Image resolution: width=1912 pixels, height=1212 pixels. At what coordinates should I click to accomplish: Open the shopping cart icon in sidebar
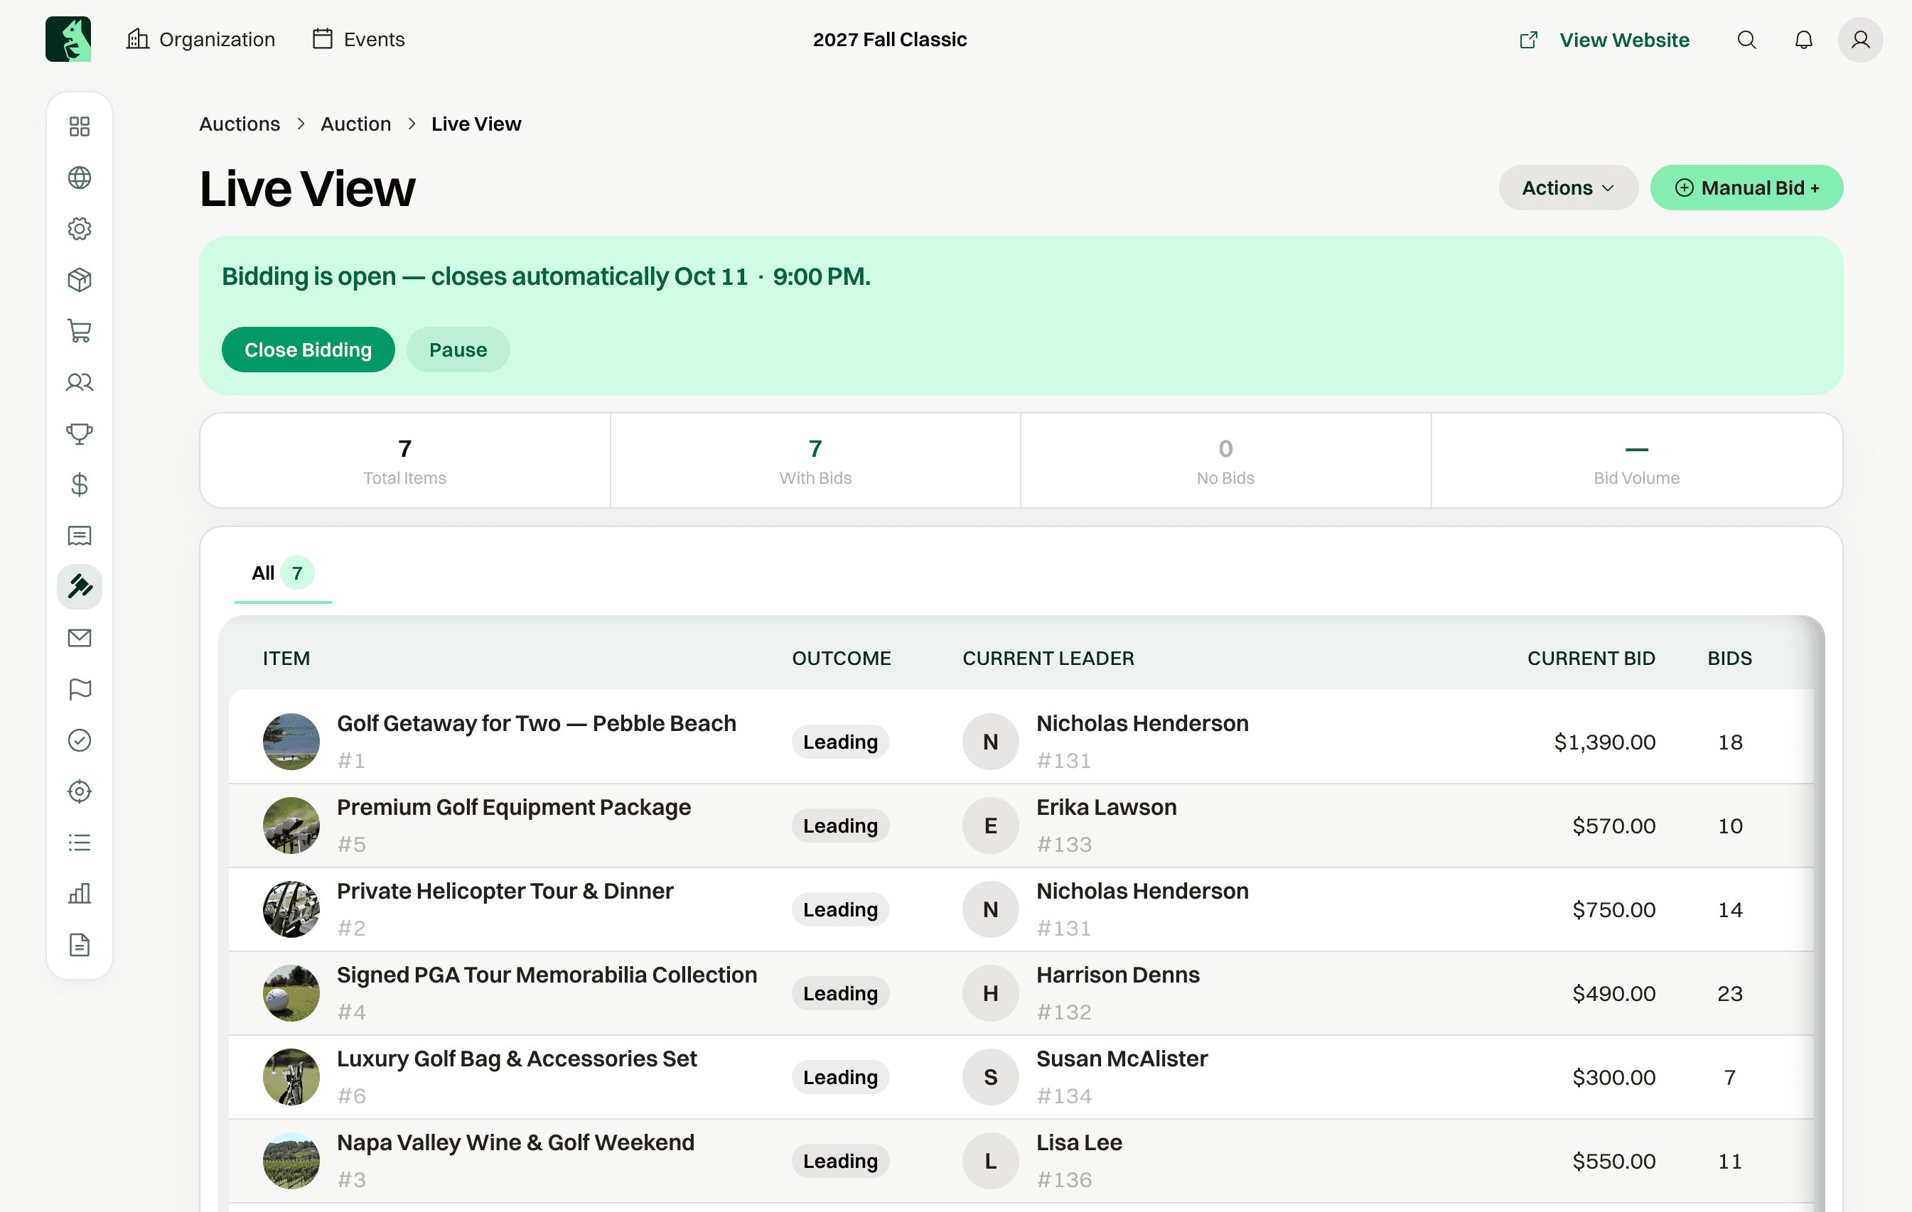pos(80,331)
